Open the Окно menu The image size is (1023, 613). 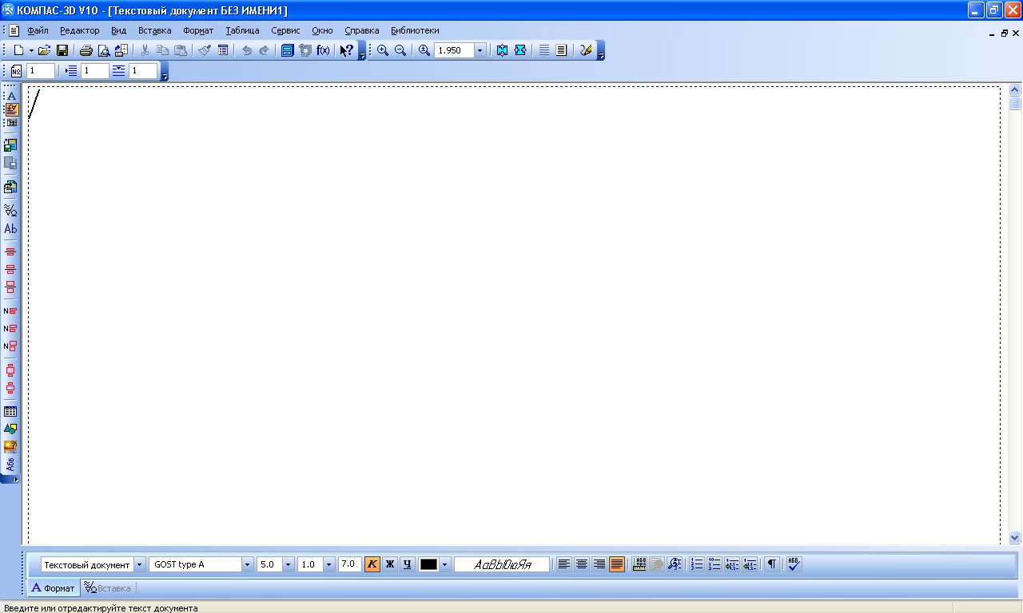tap(323, 30)
